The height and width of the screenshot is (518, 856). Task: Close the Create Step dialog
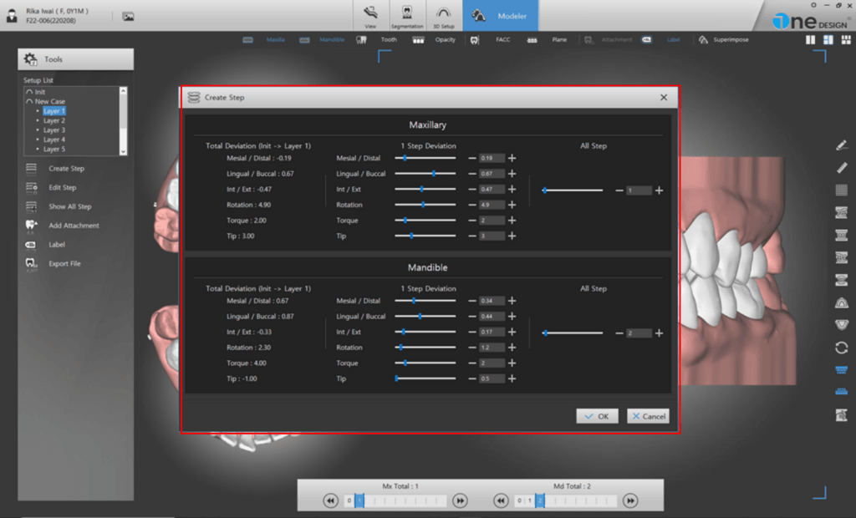[x=663, y=97]
